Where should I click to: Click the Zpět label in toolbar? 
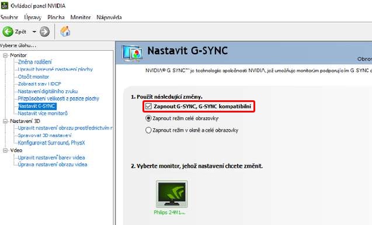point(20,31)
